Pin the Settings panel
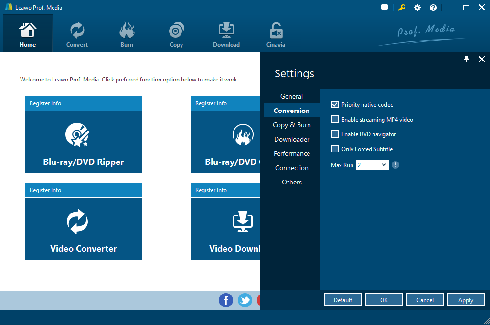 (467, 59)
